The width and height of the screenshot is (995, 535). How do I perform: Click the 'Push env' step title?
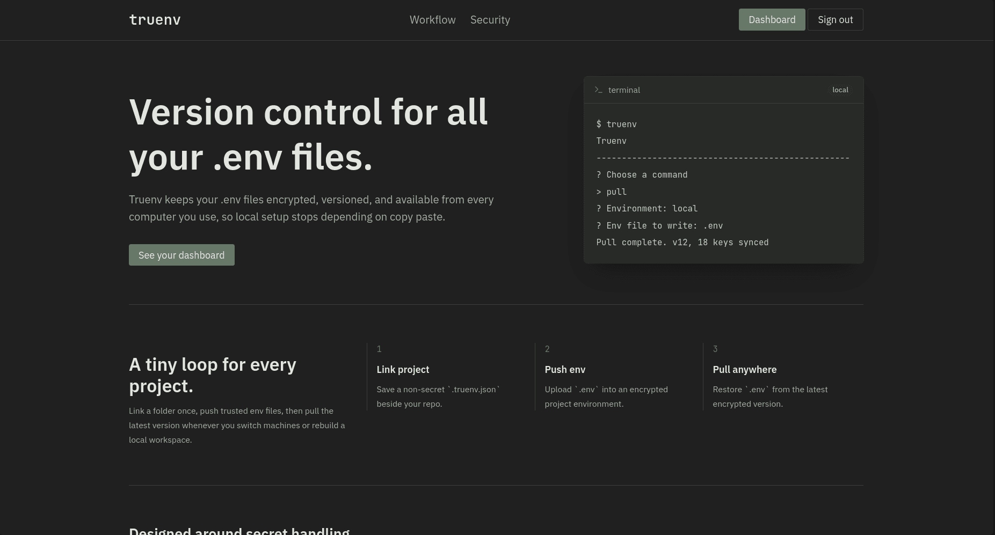click(x=565, y=369)
